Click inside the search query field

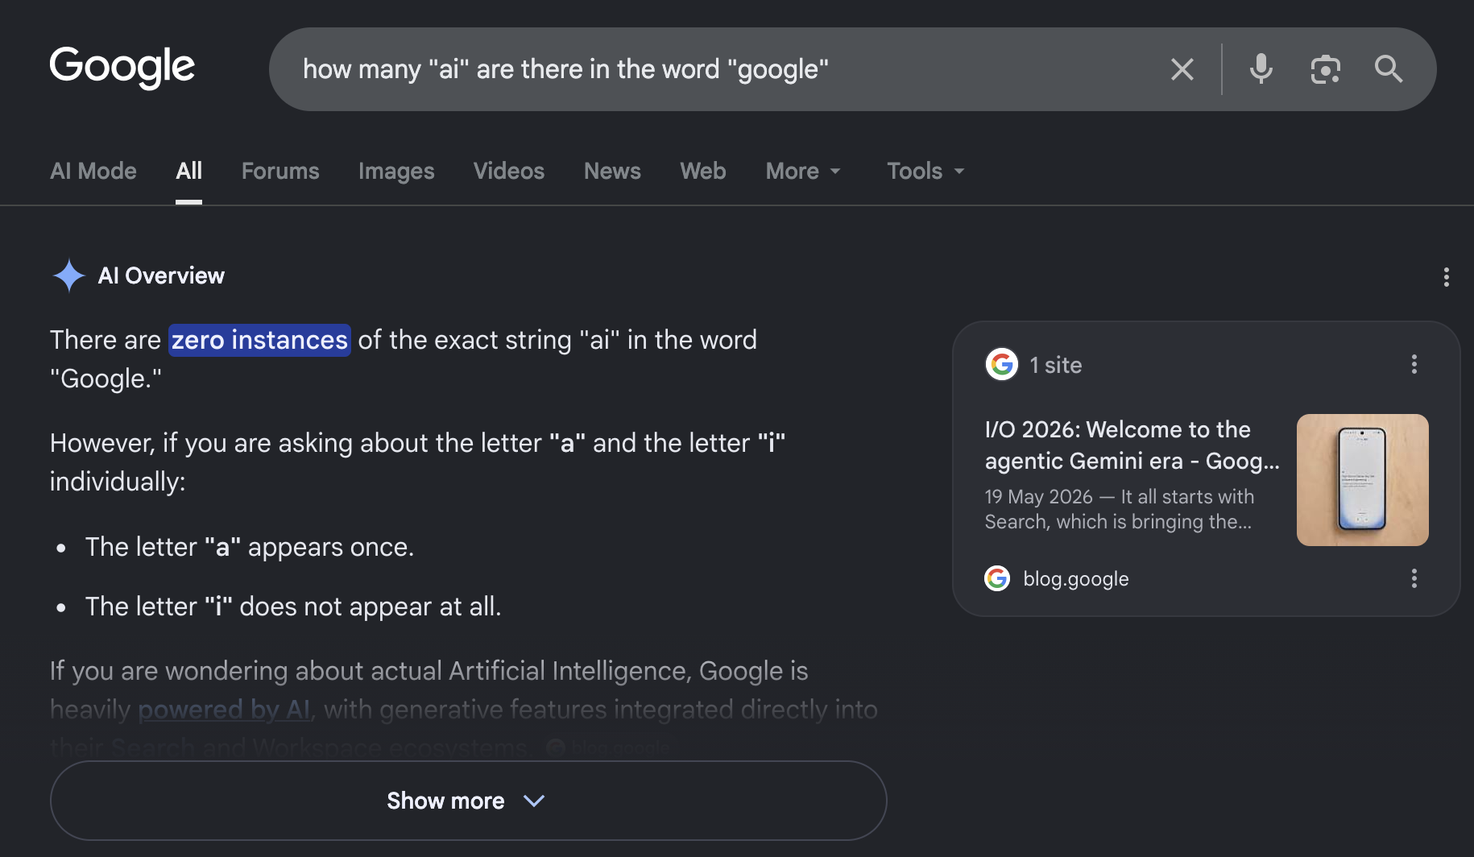tap(717, 69)
